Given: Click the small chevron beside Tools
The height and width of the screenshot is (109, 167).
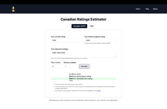Looking at the screenshot, I should pyautogui.click(x=141, y=9).
